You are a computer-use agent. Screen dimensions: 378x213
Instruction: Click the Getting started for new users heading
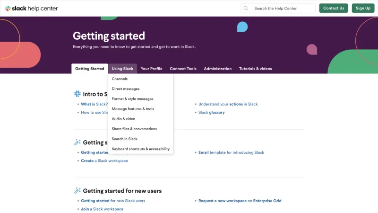pos(122,191)
